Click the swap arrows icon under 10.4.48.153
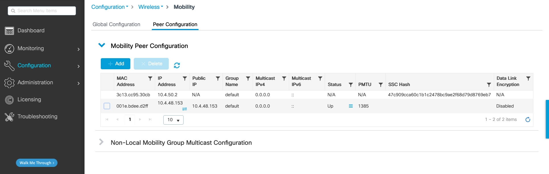This screenshot has width=549, height=174. tap(184, 109)
